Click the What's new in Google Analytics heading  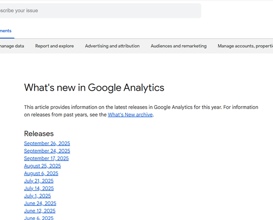pos(94,88)
